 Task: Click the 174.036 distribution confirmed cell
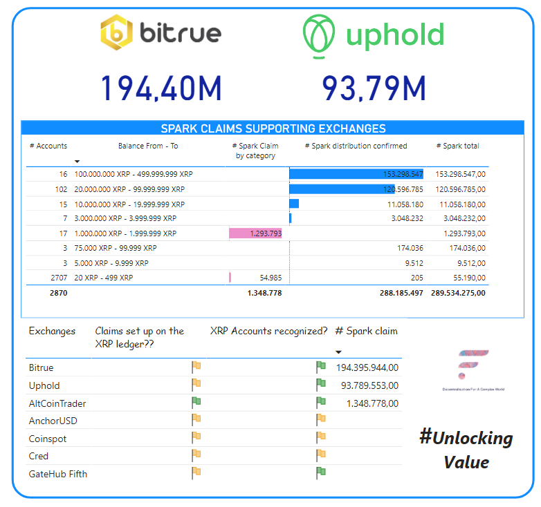[410, 248]
